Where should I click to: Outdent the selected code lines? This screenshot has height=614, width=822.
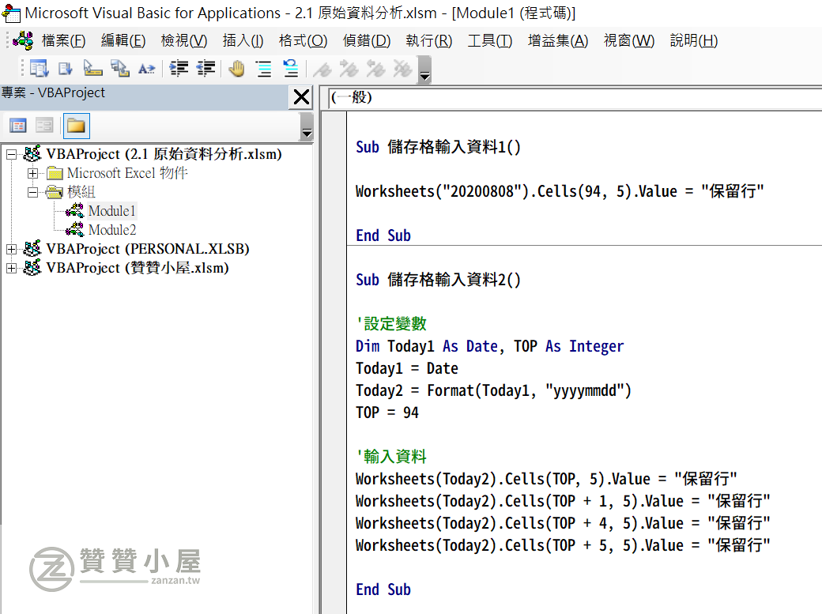(205, 69)
